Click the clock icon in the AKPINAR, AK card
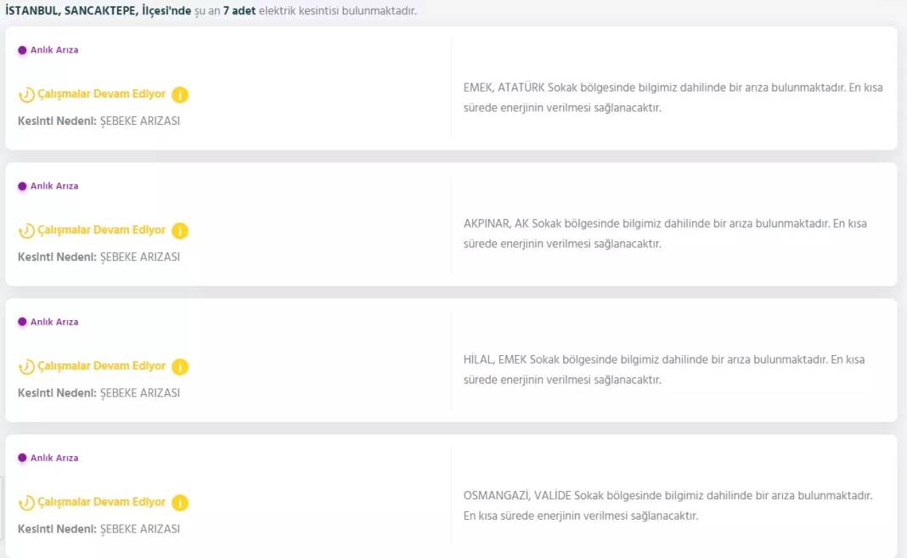 pos(26,231)
